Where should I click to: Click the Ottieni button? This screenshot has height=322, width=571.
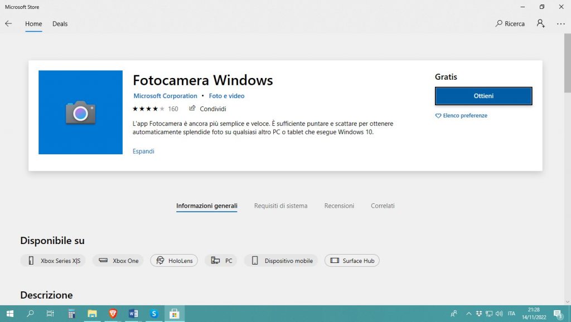(x=483, y=96)
